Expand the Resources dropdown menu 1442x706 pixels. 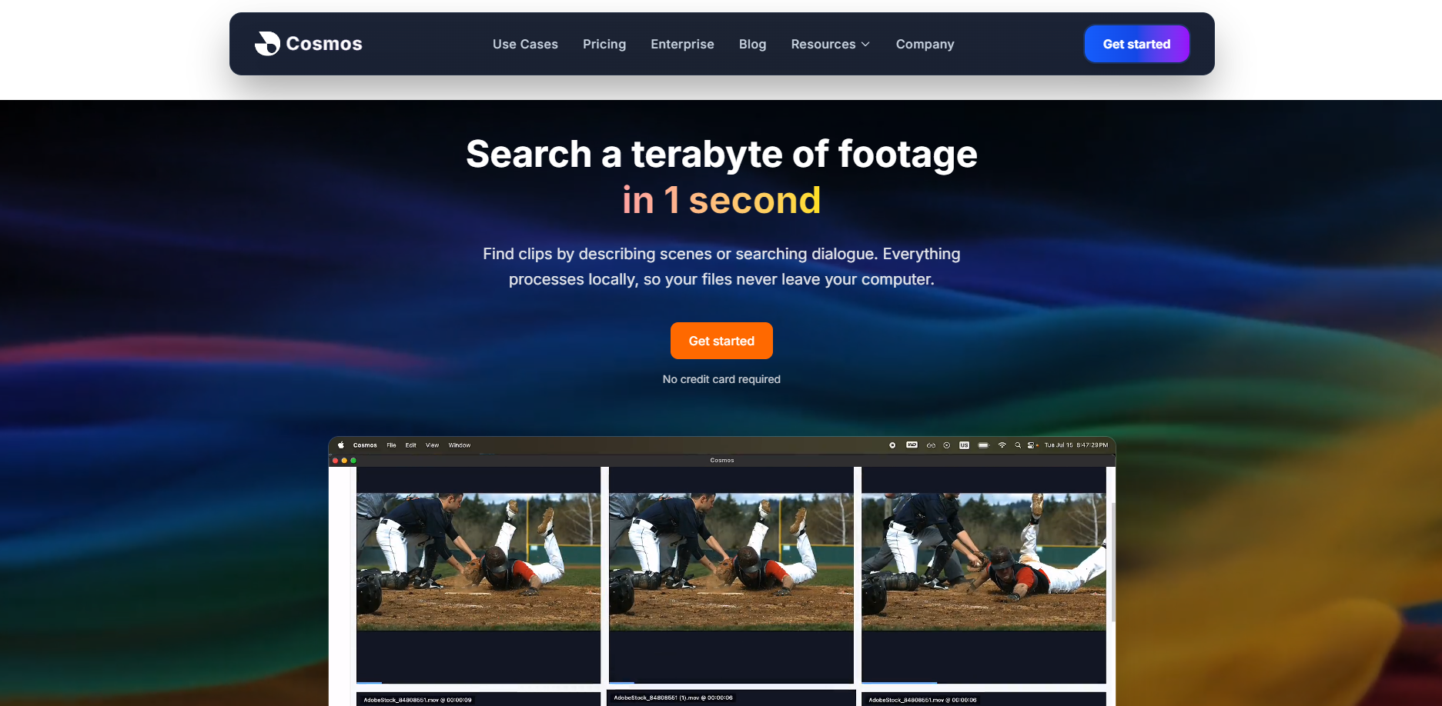point(830,45)
